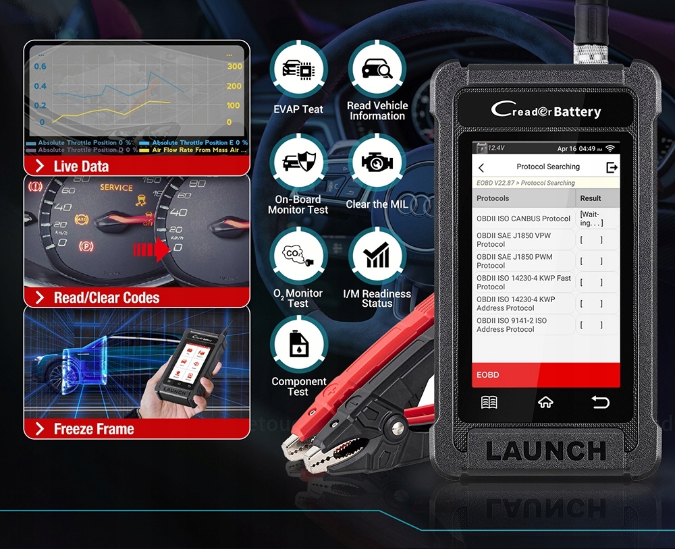
Task: Open the Read/Clear Codes banner
Action: [x=137, y=297]
